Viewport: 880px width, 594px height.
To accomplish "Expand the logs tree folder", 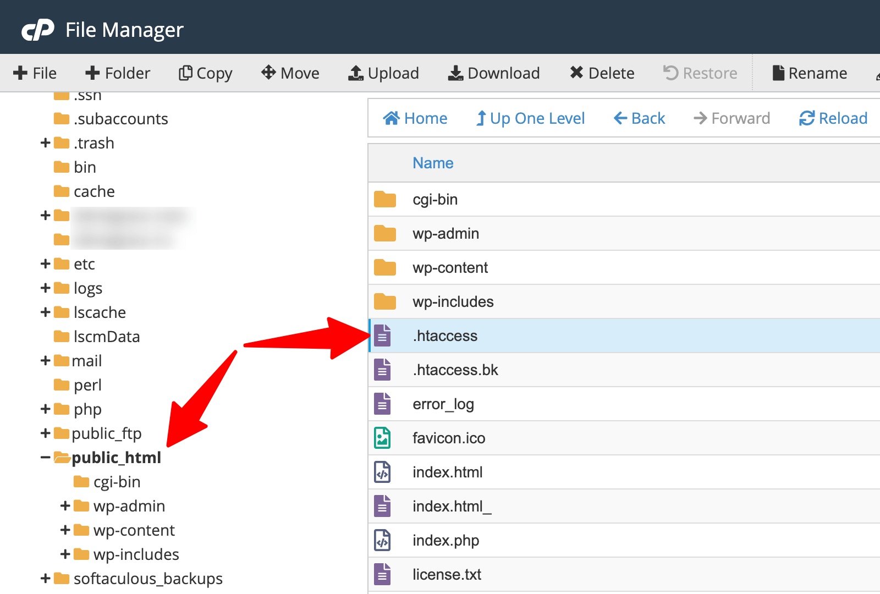I will [46, 288].
